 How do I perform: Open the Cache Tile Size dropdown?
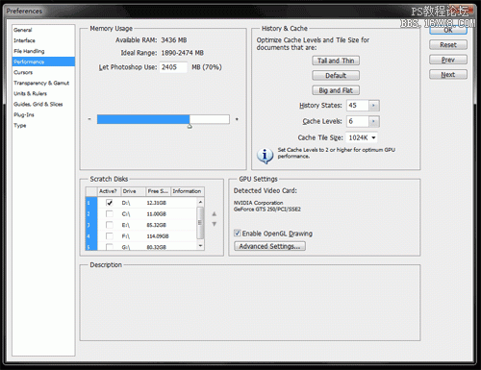click(x=362, y=137)
